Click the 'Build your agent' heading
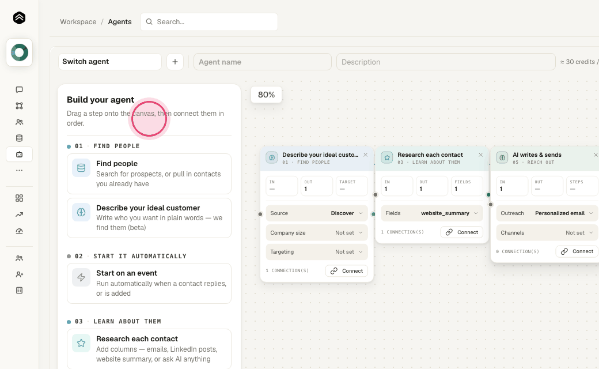The height and width of the screenshot is (369, 599). [100, 100]
